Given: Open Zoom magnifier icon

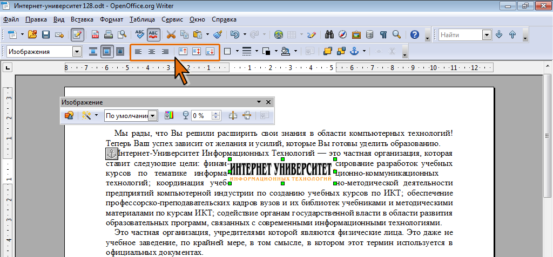Looking at the screenshot, I should click(397, 34).
